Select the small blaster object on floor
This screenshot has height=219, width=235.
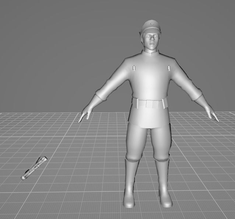[34, 168]
